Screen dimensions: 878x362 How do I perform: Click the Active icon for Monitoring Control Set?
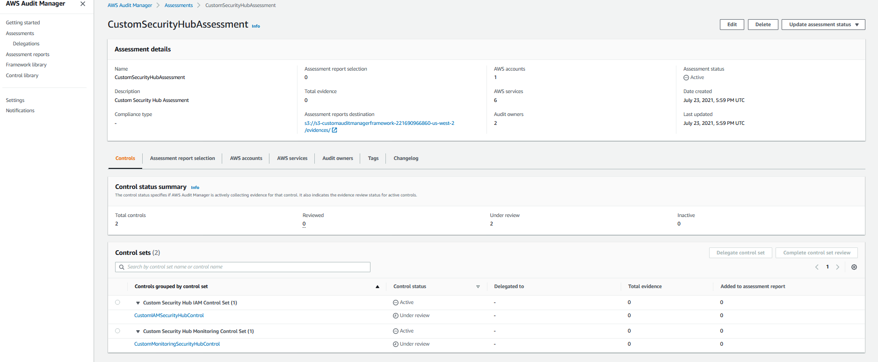tap(396, 331)
